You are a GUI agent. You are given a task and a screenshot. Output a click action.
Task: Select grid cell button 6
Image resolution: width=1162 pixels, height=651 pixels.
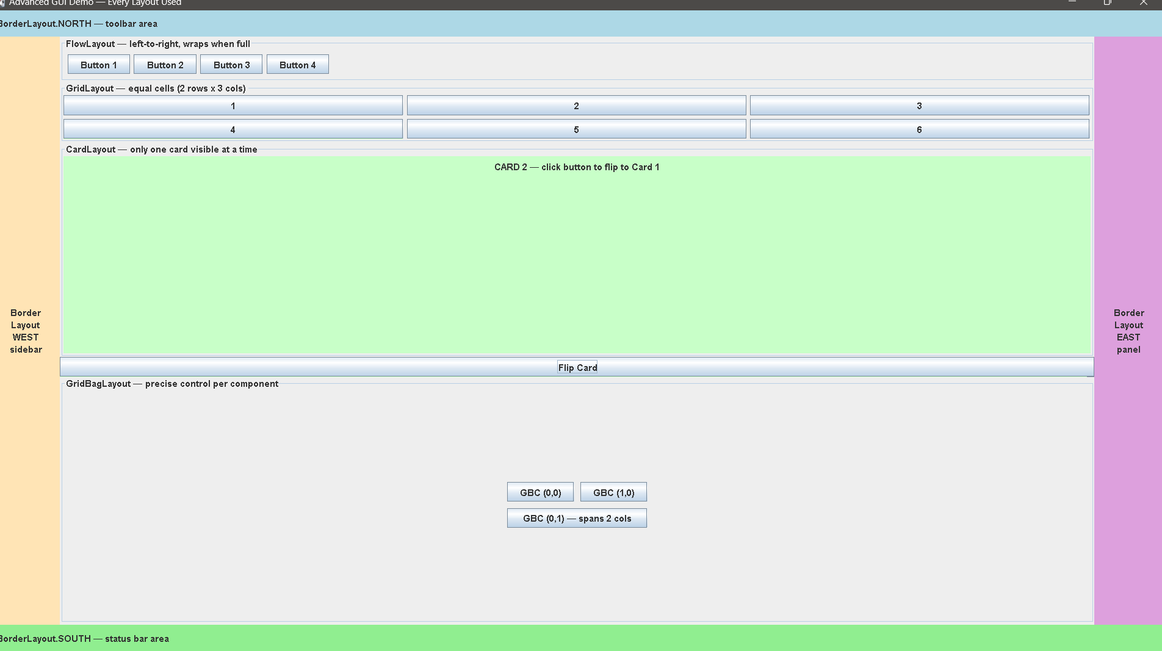point(918,129)
